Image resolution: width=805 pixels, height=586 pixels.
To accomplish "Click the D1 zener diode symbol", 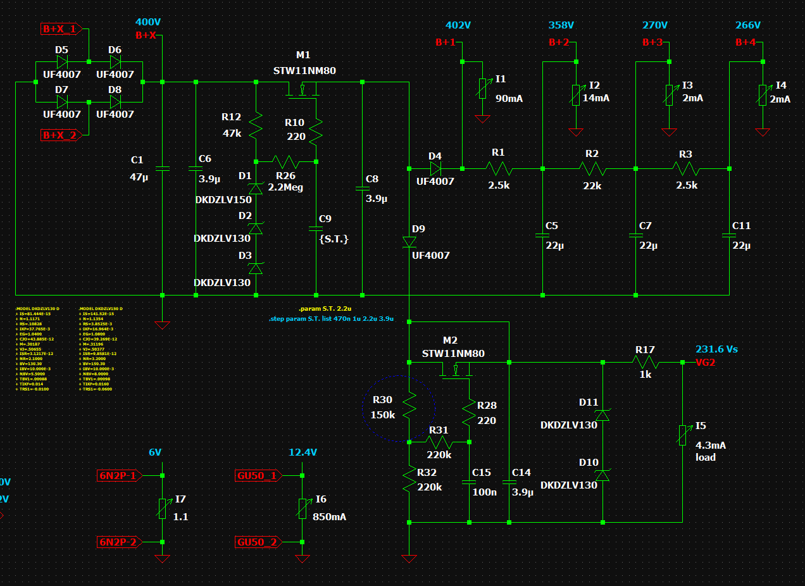I will pos(256,189).
